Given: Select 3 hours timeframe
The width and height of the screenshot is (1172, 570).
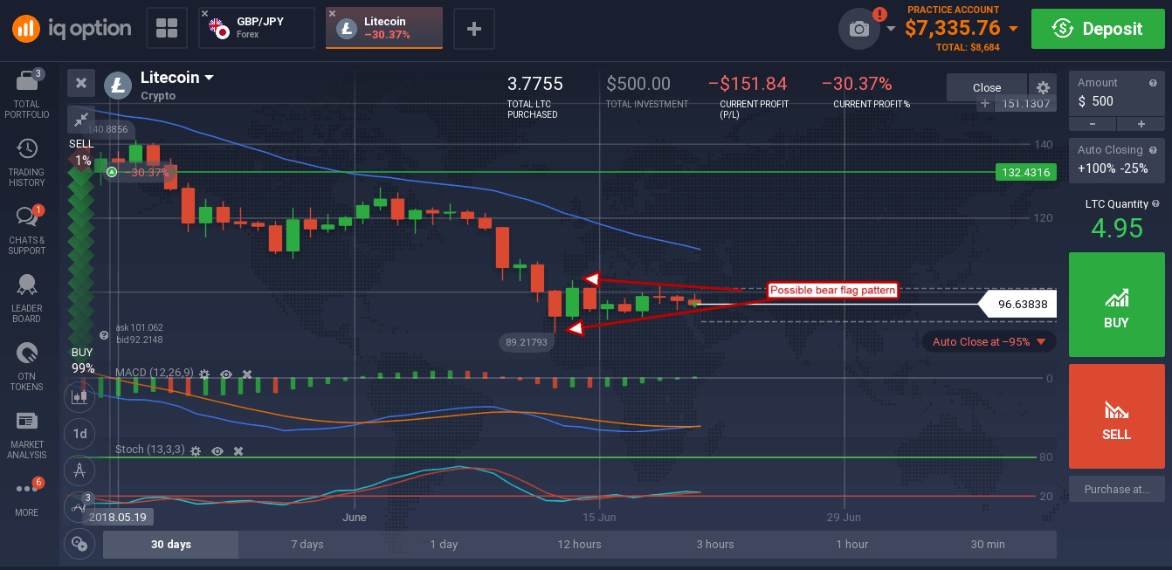Looking at the screenshot, I should point(715,544).
